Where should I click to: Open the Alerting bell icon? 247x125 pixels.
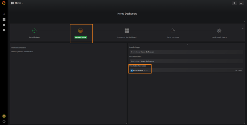click(4, 25)
